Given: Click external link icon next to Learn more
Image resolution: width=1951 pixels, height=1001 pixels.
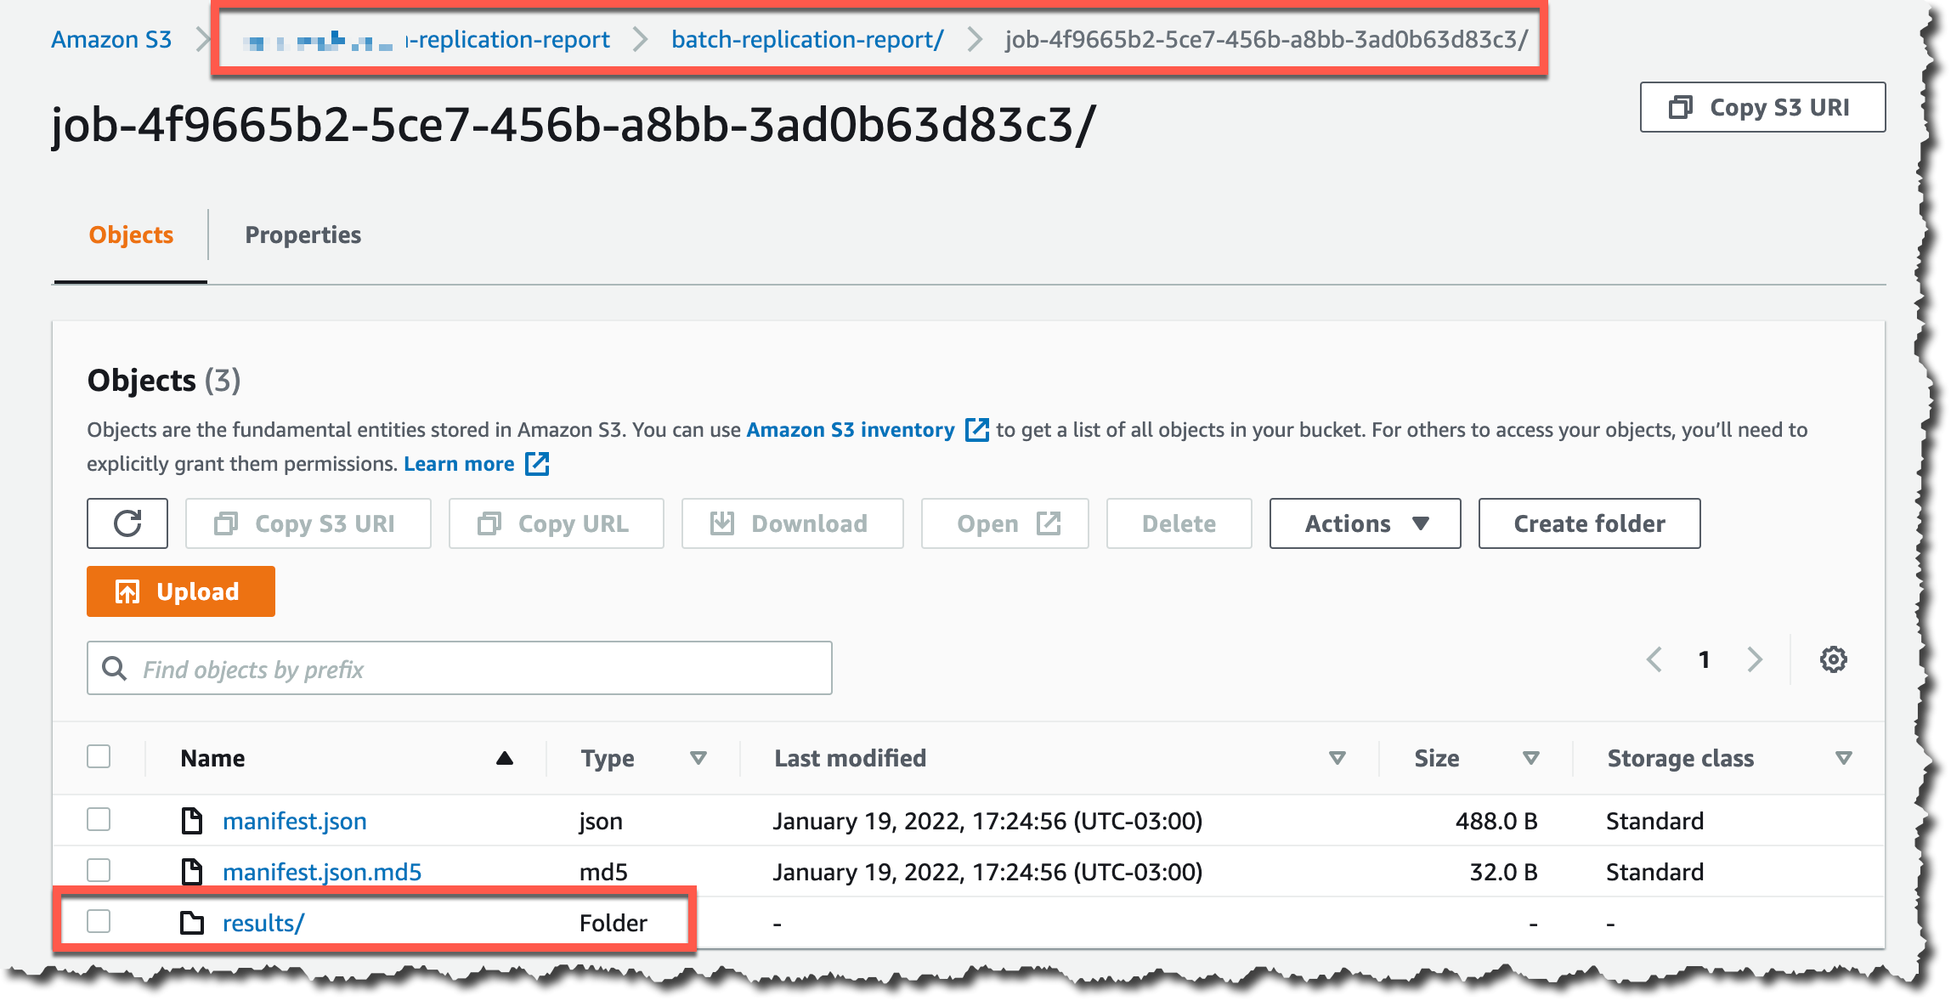Looking at the screenshot, I should (537, 464).
